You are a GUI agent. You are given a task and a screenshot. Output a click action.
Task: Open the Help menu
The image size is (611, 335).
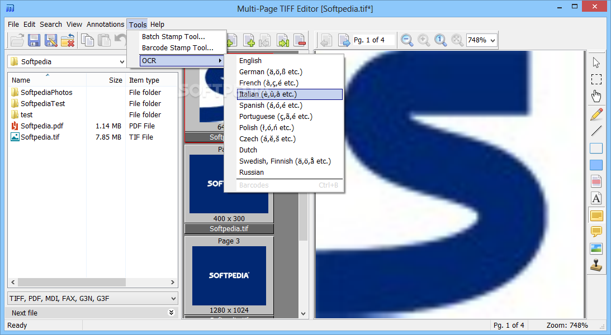tap(157, 24)
